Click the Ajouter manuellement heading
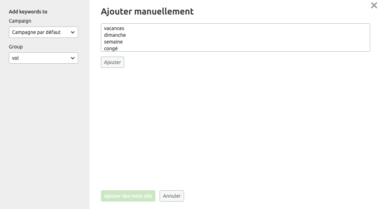Image resolution: width=378 pixels, height=209 pixels. point(147,11)
